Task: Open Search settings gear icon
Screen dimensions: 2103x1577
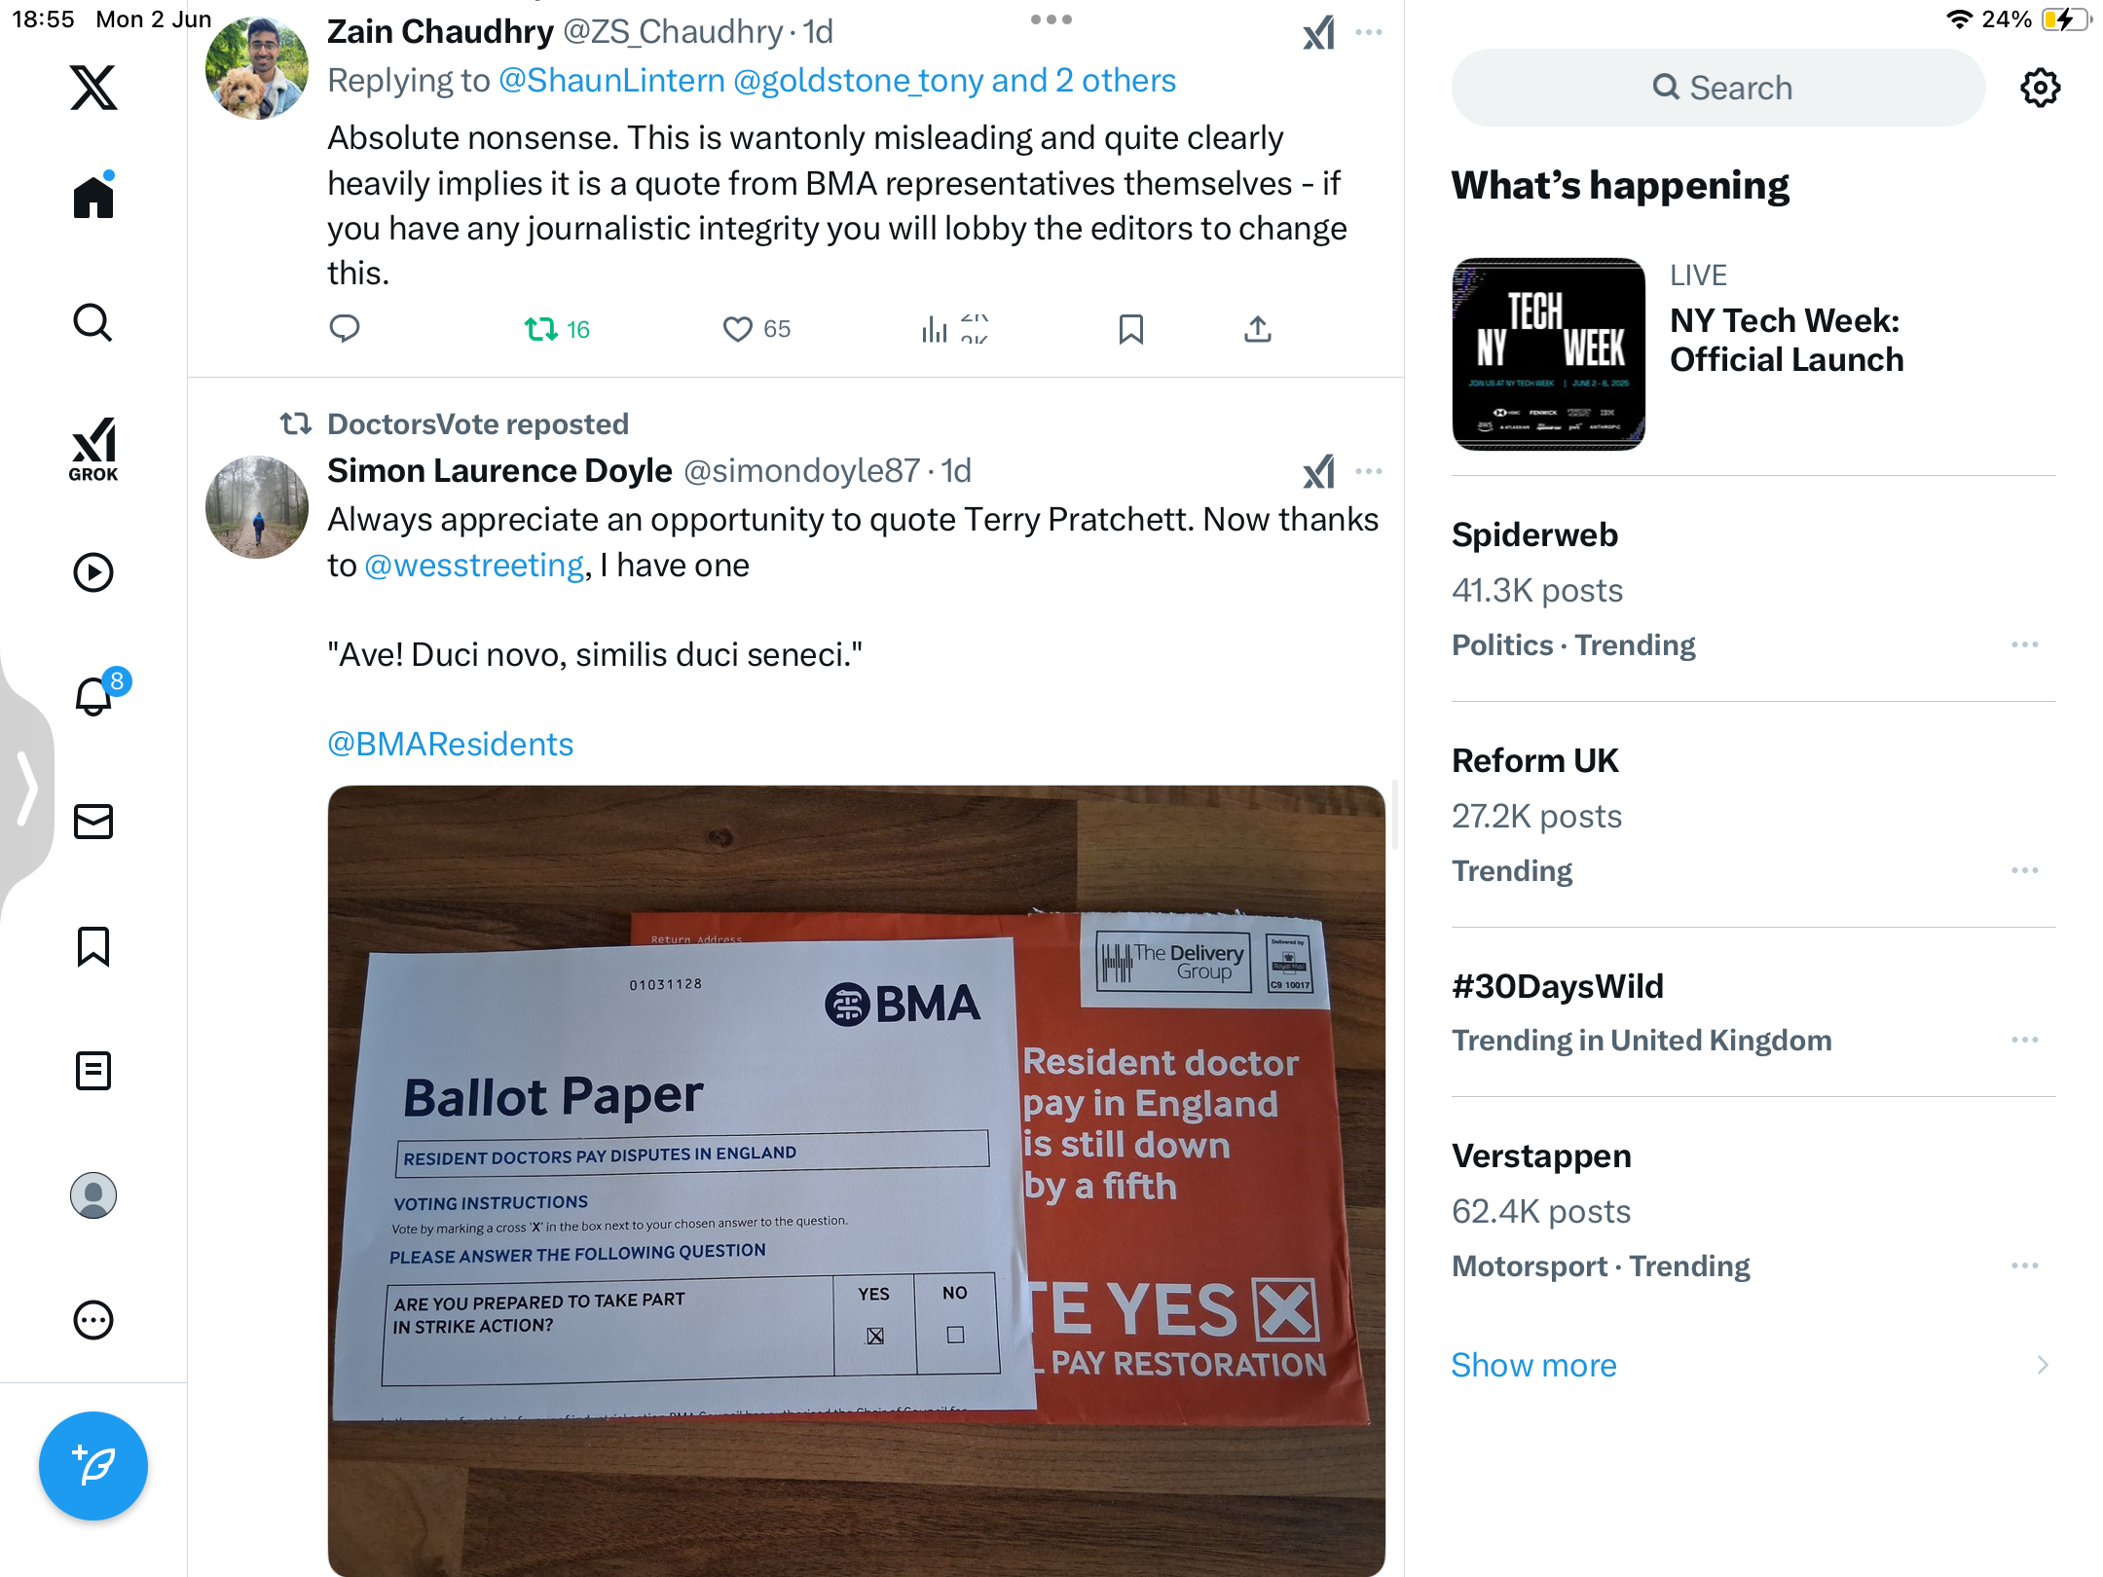Action: click(2040, 88)
